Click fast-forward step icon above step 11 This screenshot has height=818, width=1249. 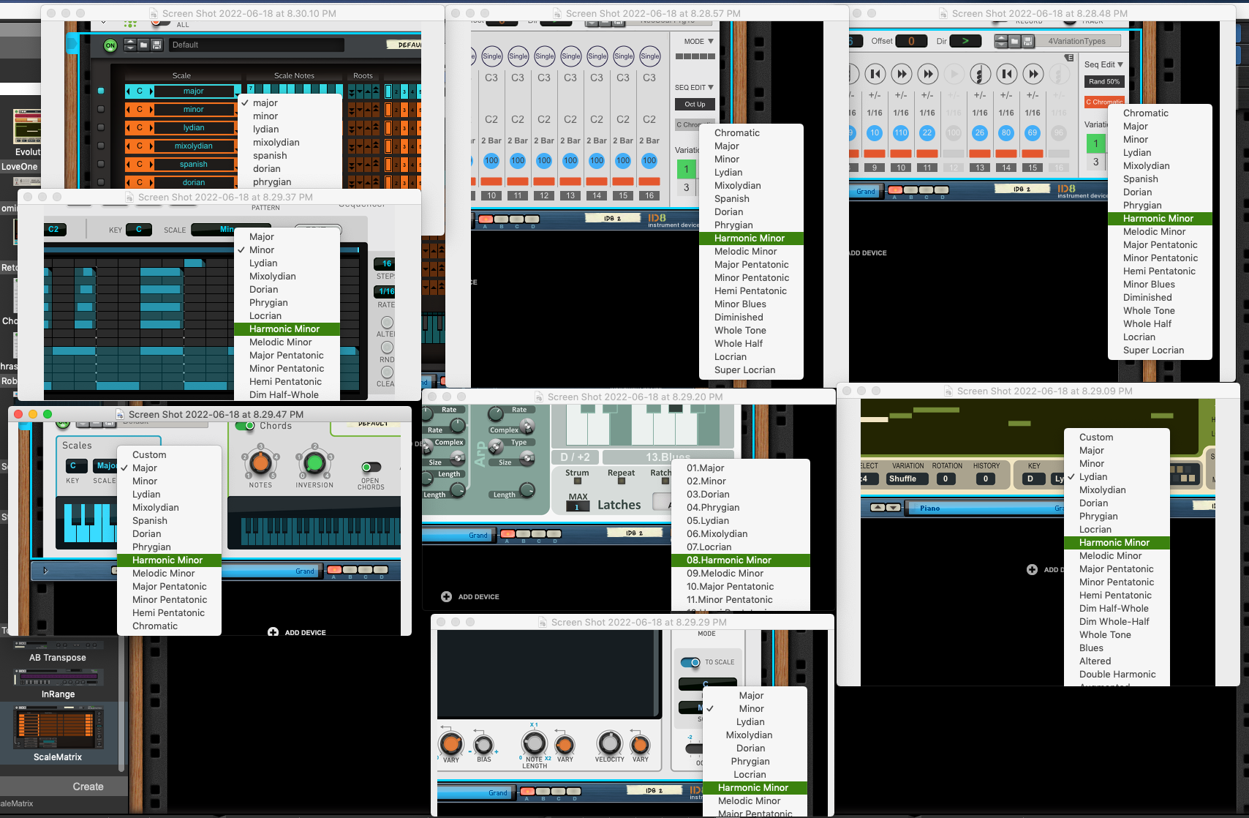[928, 74]
